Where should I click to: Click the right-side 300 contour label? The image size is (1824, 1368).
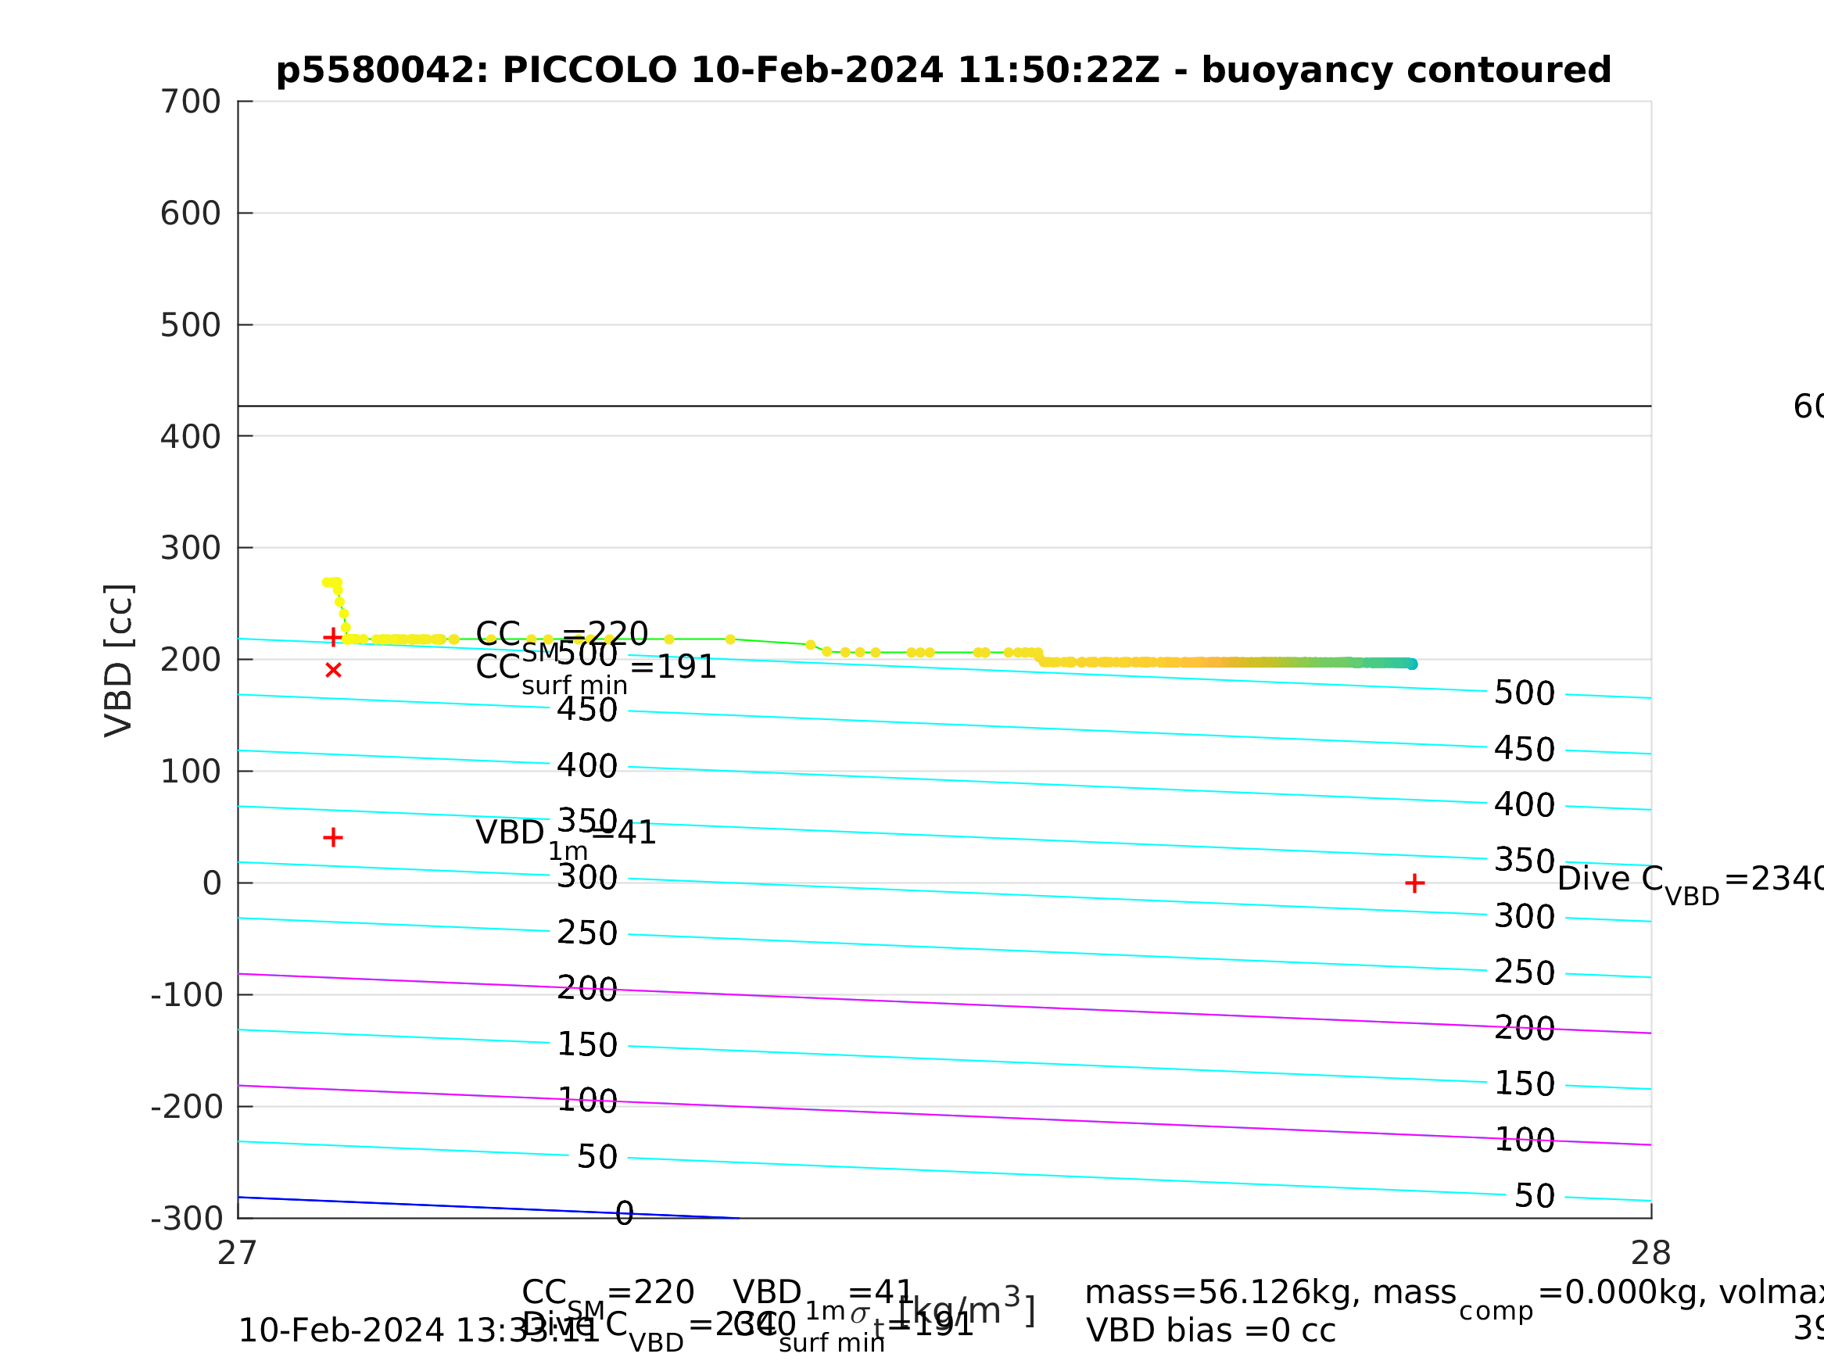(x=1525, y=917)
